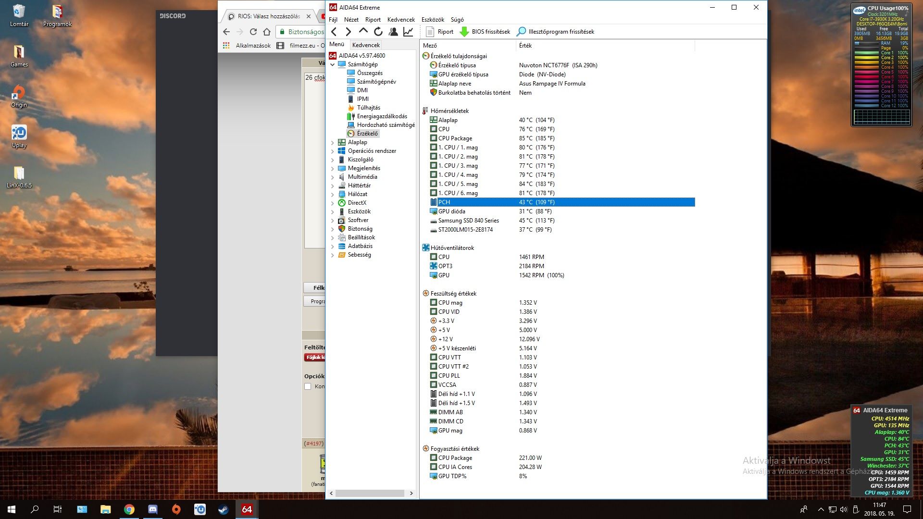Click BIOS frissítések toolbar button
Screen dimensions: 923x519
(485, 32)
